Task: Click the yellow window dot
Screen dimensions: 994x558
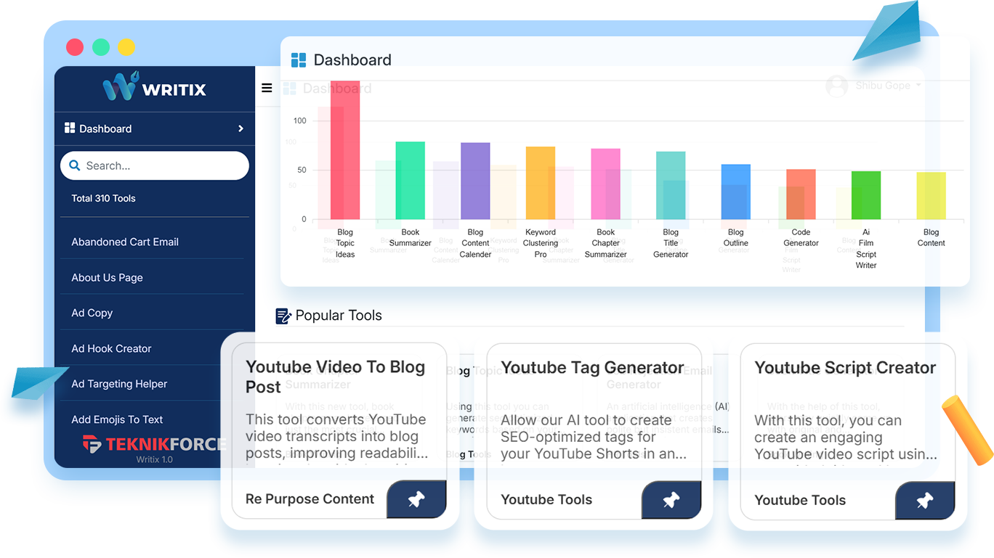Action: tap(126, 47)
